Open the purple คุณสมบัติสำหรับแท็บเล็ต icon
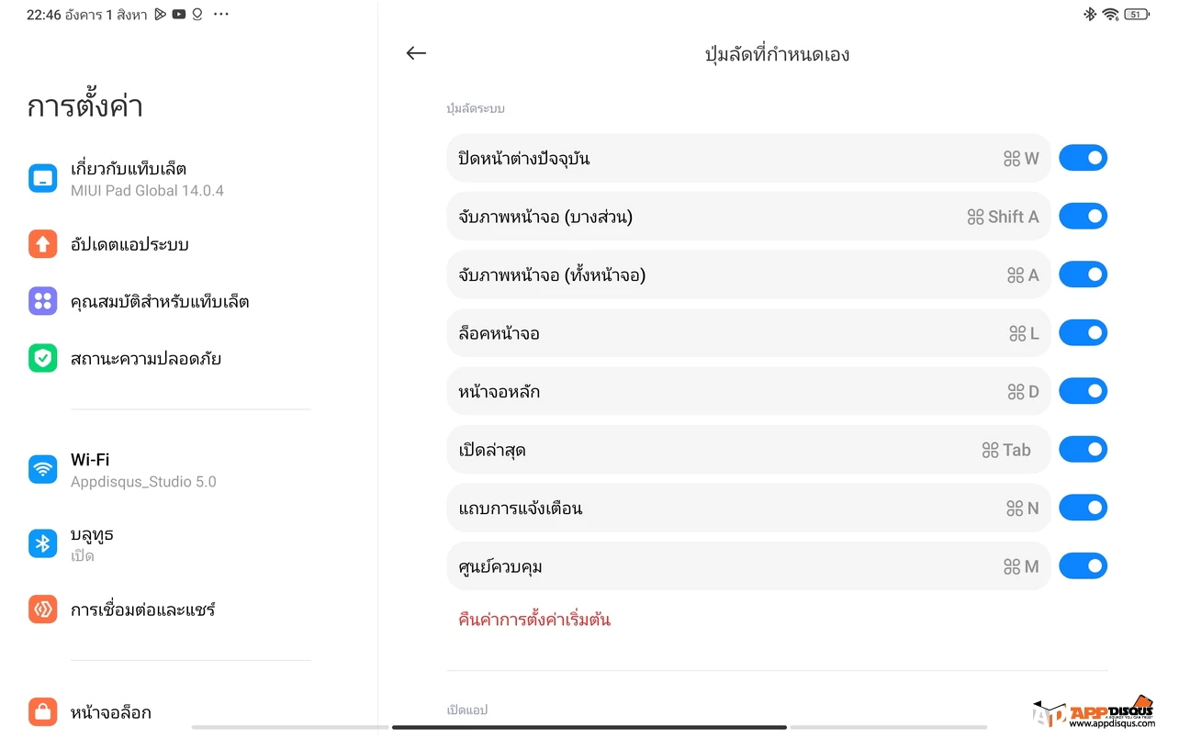1179x738 pixels. (x=42, y=301)
